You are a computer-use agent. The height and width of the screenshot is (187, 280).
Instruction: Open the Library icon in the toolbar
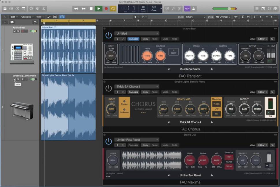point(5,9)
